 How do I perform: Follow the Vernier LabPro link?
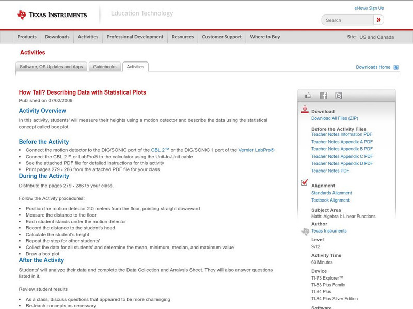[256, 150]
